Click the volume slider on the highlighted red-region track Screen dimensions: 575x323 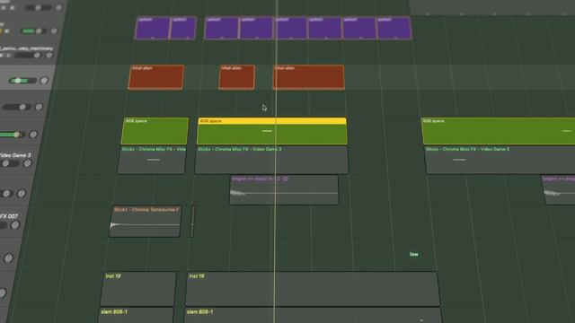click(22, 81)
